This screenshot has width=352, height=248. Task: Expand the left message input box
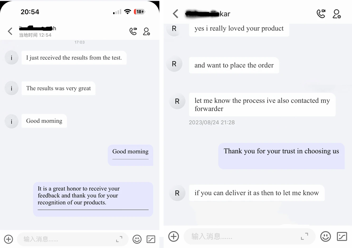coord(119,239)
